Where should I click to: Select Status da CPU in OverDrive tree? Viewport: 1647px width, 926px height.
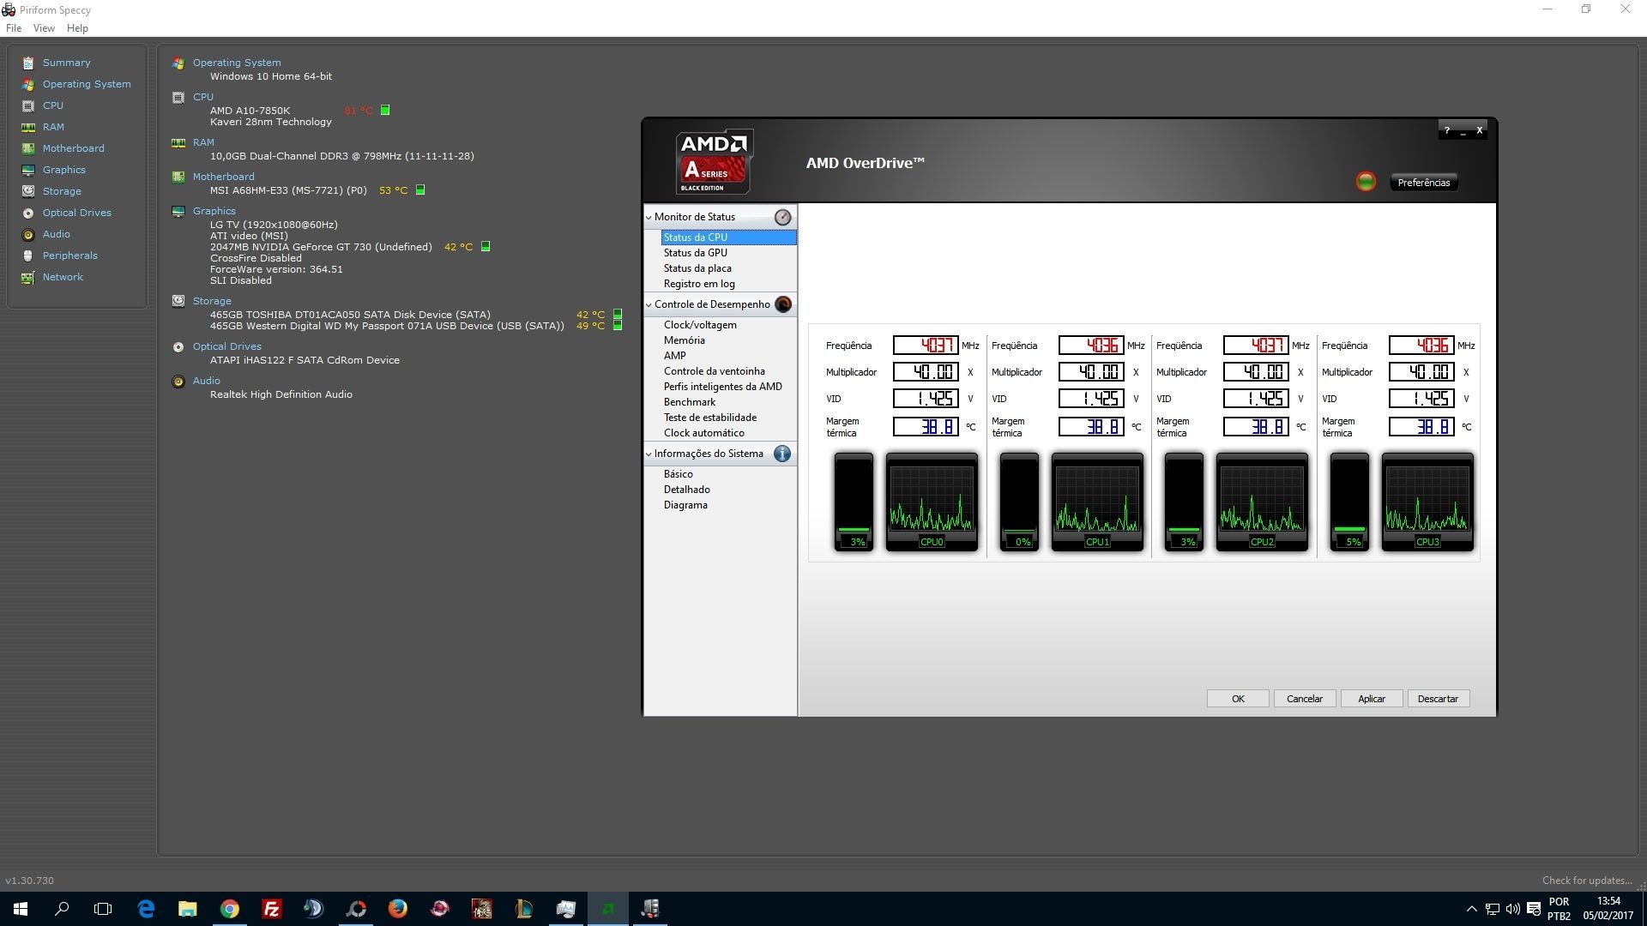[x=728, y=238]
